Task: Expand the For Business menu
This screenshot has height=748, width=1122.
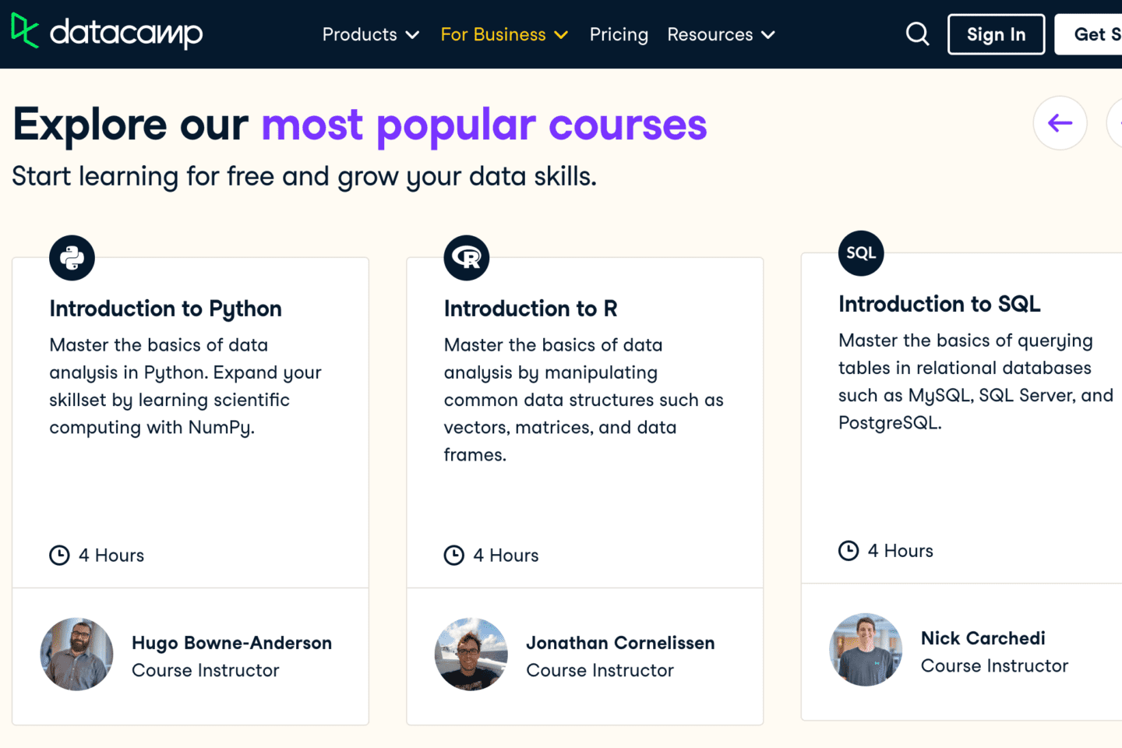Action: click(503, 34)
